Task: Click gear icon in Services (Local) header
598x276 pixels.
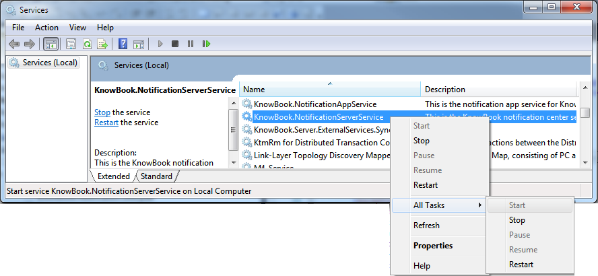Action: [103, 65]
